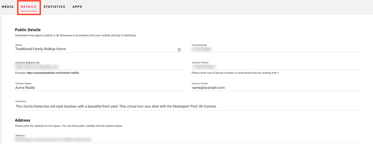Screen dimensions: 373x144
Task: Click the 'Public Details' section heading
Action: tap(28, 30)
